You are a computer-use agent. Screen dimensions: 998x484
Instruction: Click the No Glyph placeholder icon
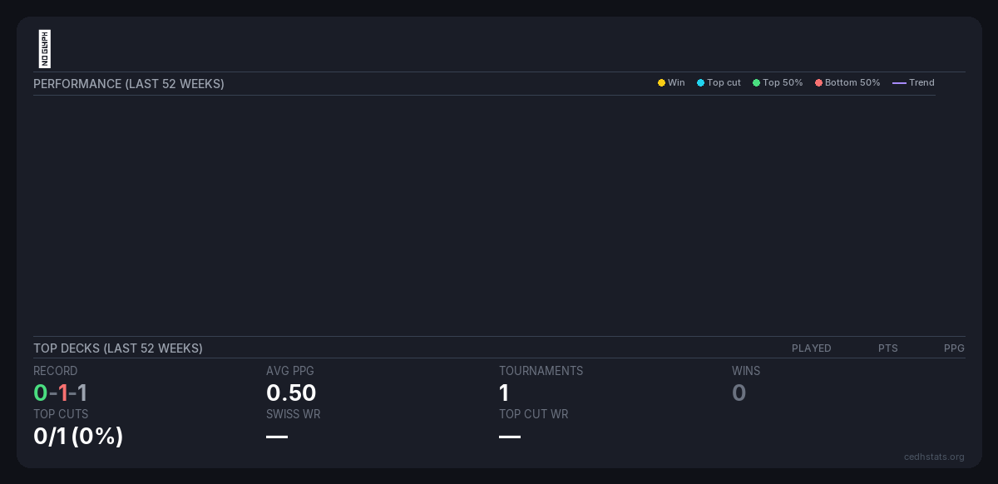45,49
